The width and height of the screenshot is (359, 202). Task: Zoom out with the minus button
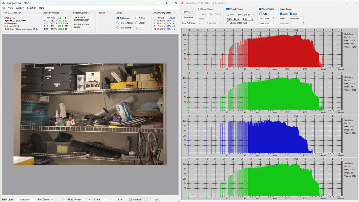click(x=65, y=199)
